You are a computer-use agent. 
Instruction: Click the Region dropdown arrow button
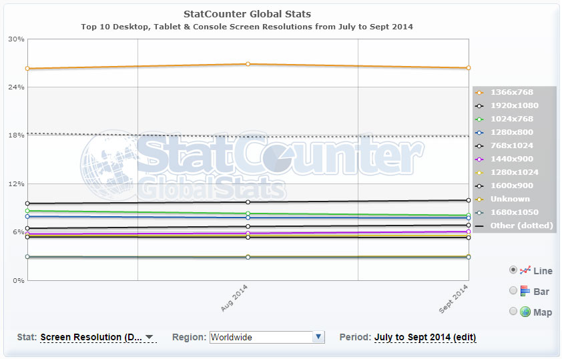pos(318,337)
